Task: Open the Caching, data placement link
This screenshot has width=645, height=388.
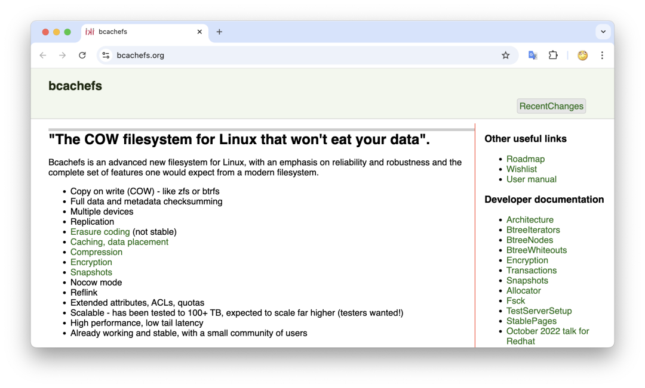Action: tap(119, 242)
